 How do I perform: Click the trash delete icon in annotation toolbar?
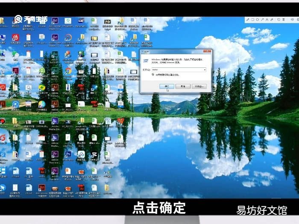click(x=284, y=20)
